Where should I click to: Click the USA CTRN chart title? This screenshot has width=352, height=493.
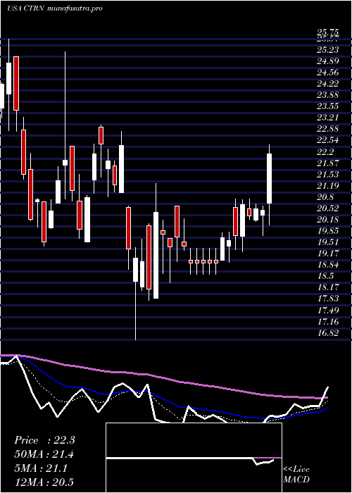pos(26,8)
